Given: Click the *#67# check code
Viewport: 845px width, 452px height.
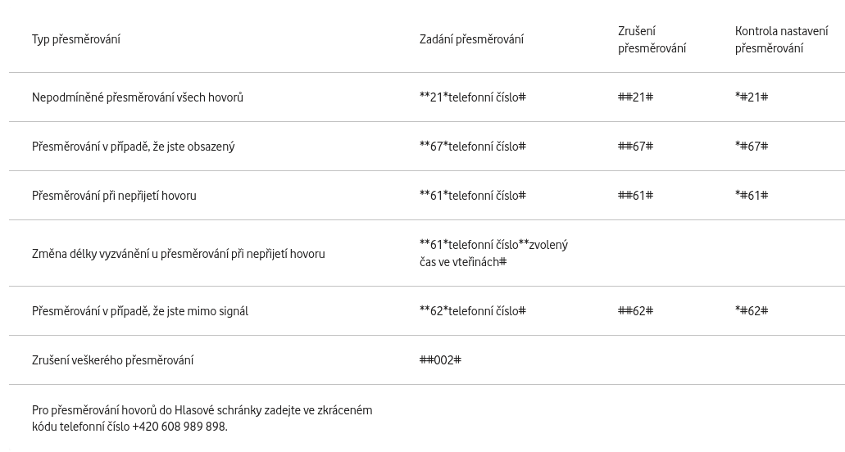Looking at the screenshot, I should (752, 147).
